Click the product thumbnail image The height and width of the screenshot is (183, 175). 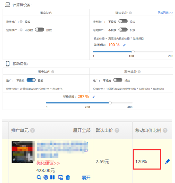point(23,152)
